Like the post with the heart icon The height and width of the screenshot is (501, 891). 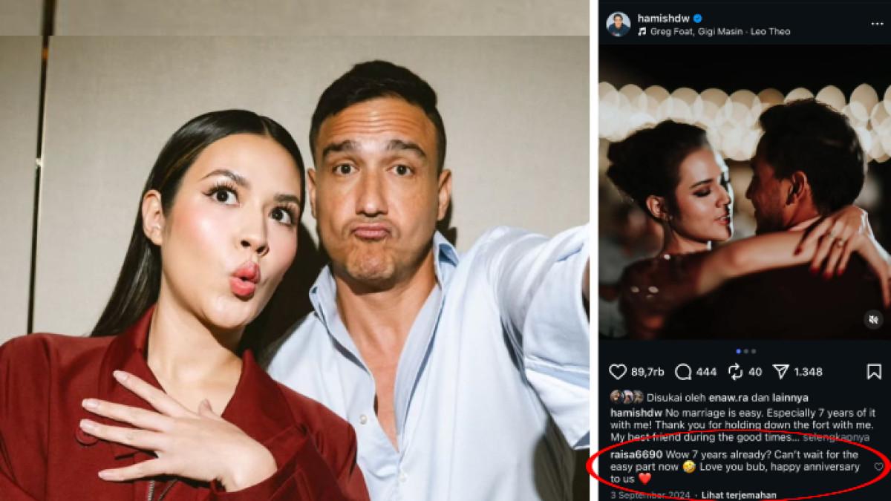tap(618, 371)
